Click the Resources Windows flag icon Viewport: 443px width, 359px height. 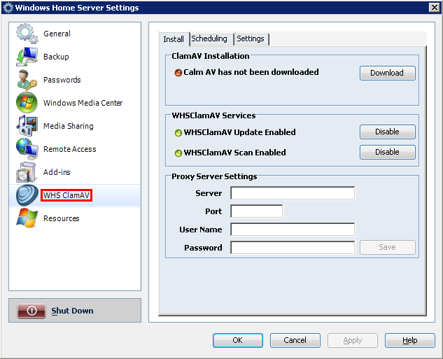point(27,218)
